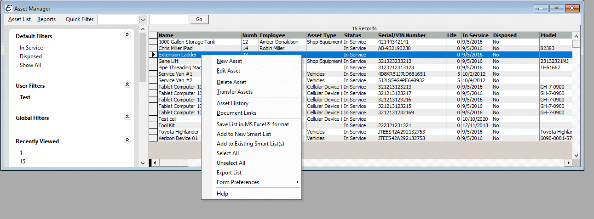Collapse the Global Filters section

[x=127, y=117]
